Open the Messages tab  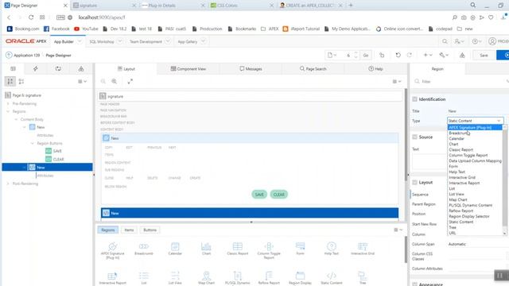pos(251,69)
